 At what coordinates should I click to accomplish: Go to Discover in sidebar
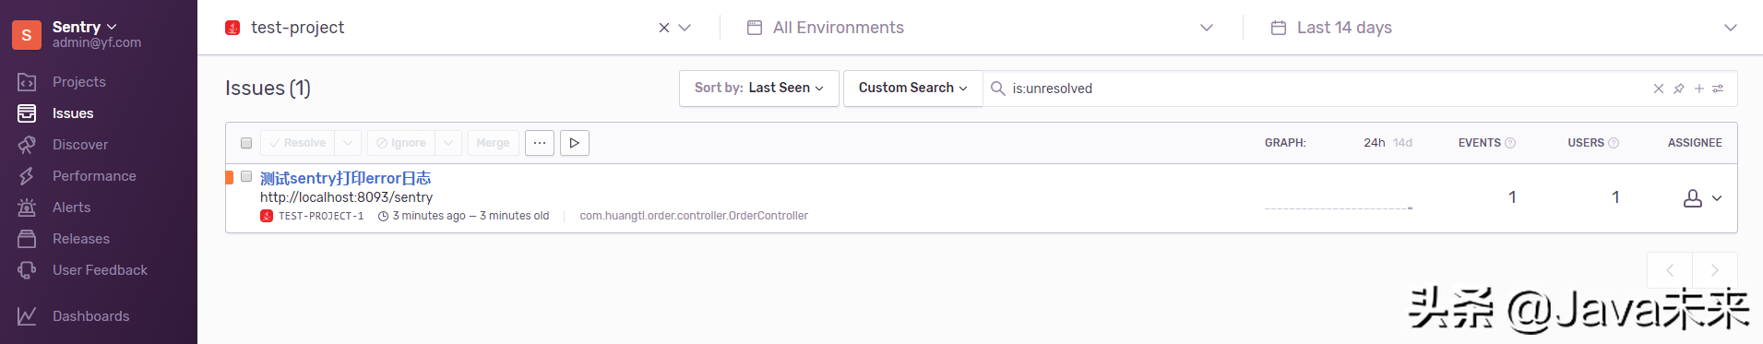[80, 145]
